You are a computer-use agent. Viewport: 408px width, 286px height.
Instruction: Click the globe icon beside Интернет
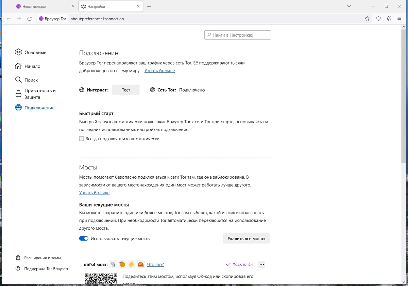(x=82, y=90)
